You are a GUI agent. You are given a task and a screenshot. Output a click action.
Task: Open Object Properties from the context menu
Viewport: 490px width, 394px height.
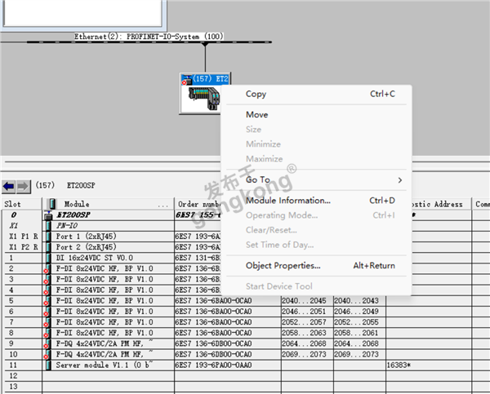pos(316,266)
